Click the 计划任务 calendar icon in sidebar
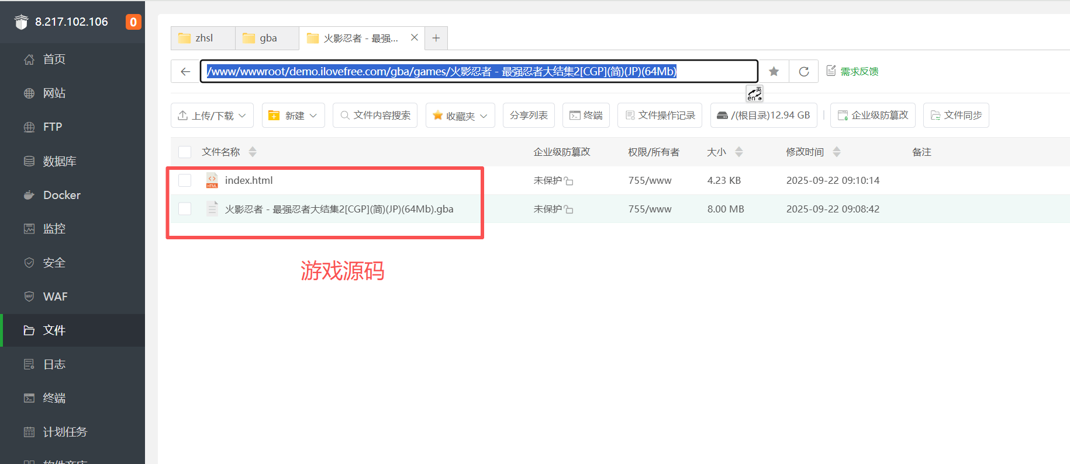 pos(29,432)
